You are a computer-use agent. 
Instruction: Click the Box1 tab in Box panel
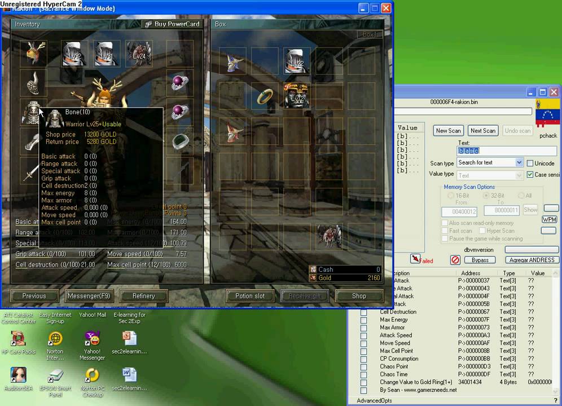click(x=369, y=34)
